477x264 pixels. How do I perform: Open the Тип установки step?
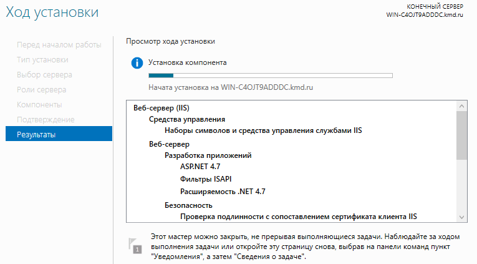tap(42, 60)
